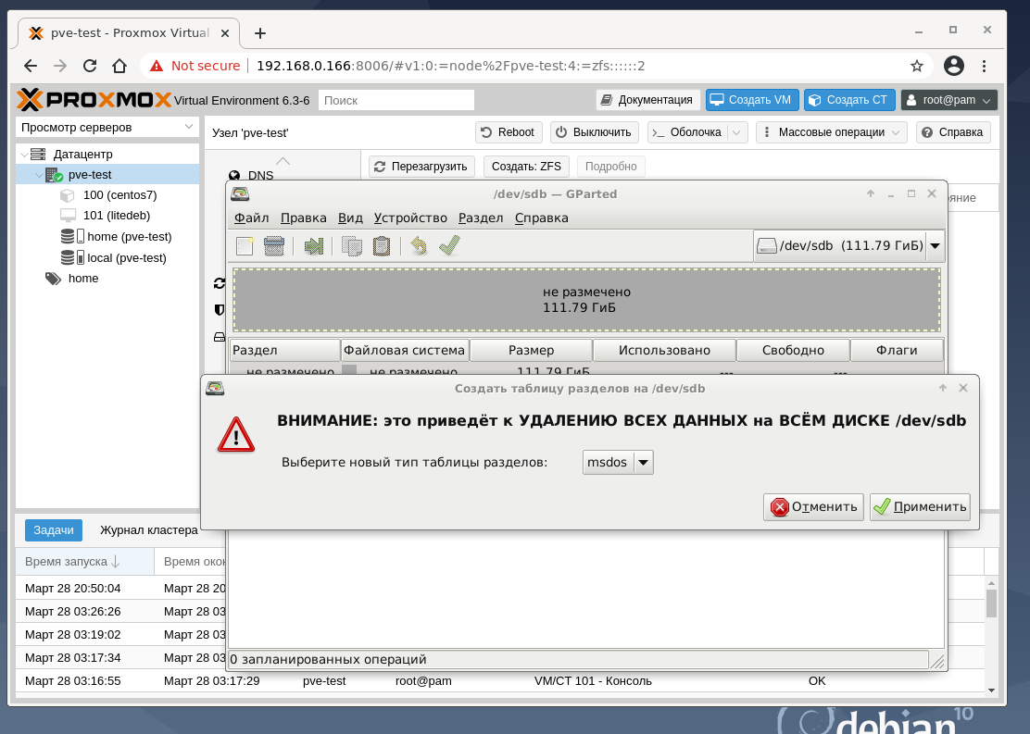This screenshot has width=1030, height=734.
Task: Collapse the pve-test node in tree
Action: 39,175
